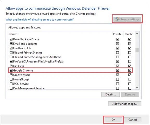Screen dimensions: 150x125
Task: Toggle the Get Help name checkbox
Action: coord(11,66)
